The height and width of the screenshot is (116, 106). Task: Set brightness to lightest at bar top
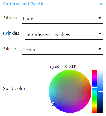(100, 71)
